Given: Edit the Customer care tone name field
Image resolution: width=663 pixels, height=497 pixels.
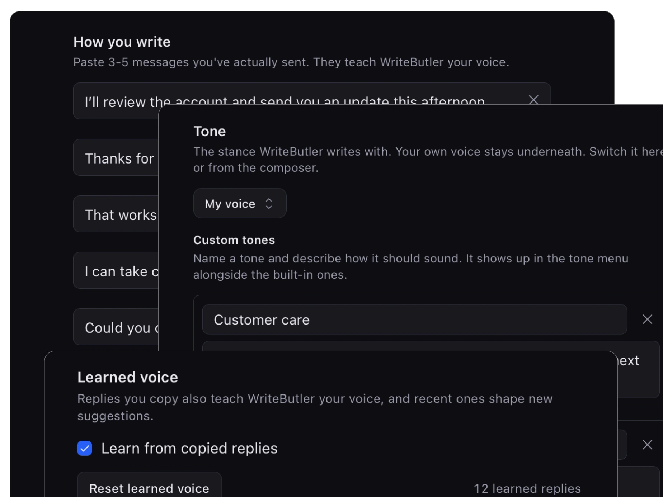Looking at the screenshot, I should 415,319.
